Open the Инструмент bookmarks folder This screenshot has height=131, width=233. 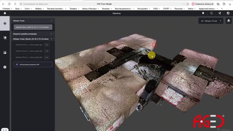(x=143, y=9)
